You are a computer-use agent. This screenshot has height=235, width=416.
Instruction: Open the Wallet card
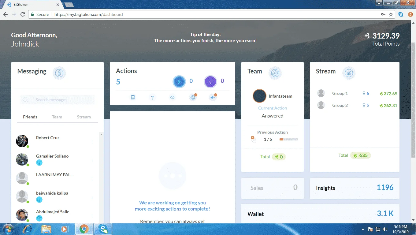pos(320,213)
